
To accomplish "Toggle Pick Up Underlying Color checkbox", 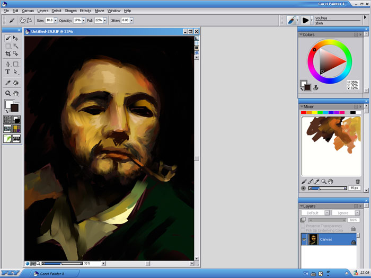I will 303,230.
